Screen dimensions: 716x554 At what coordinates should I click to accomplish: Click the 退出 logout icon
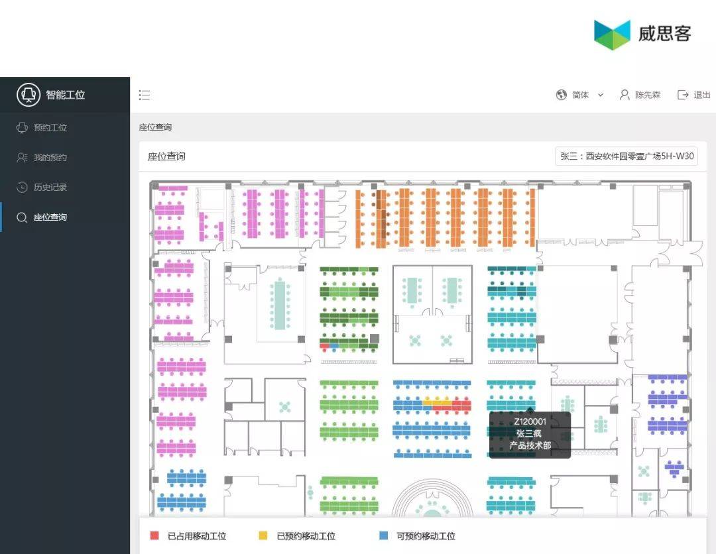(683, 95)
